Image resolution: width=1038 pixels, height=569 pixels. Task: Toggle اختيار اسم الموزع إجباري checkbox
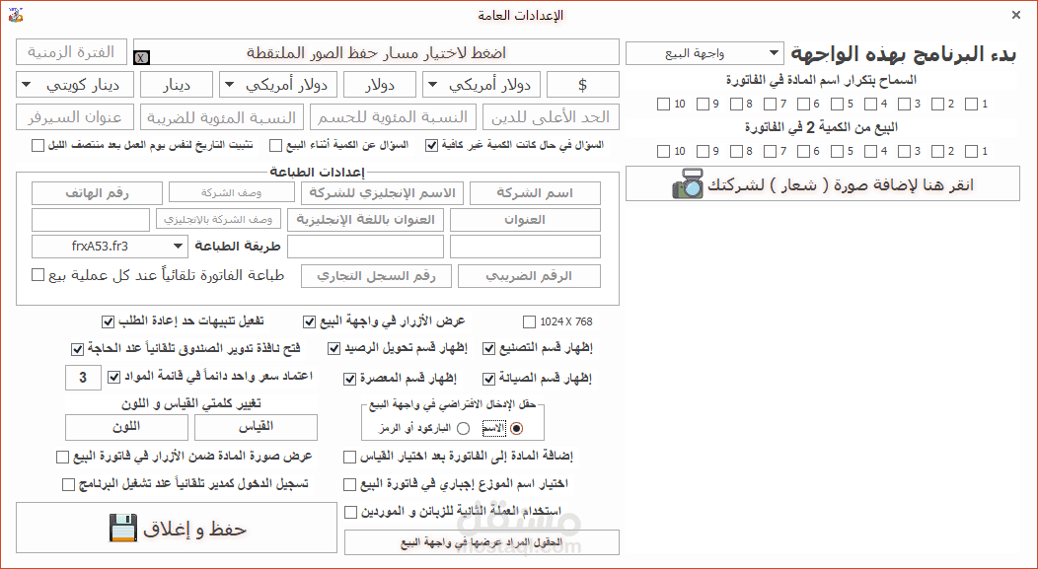(x=349, y=485)
